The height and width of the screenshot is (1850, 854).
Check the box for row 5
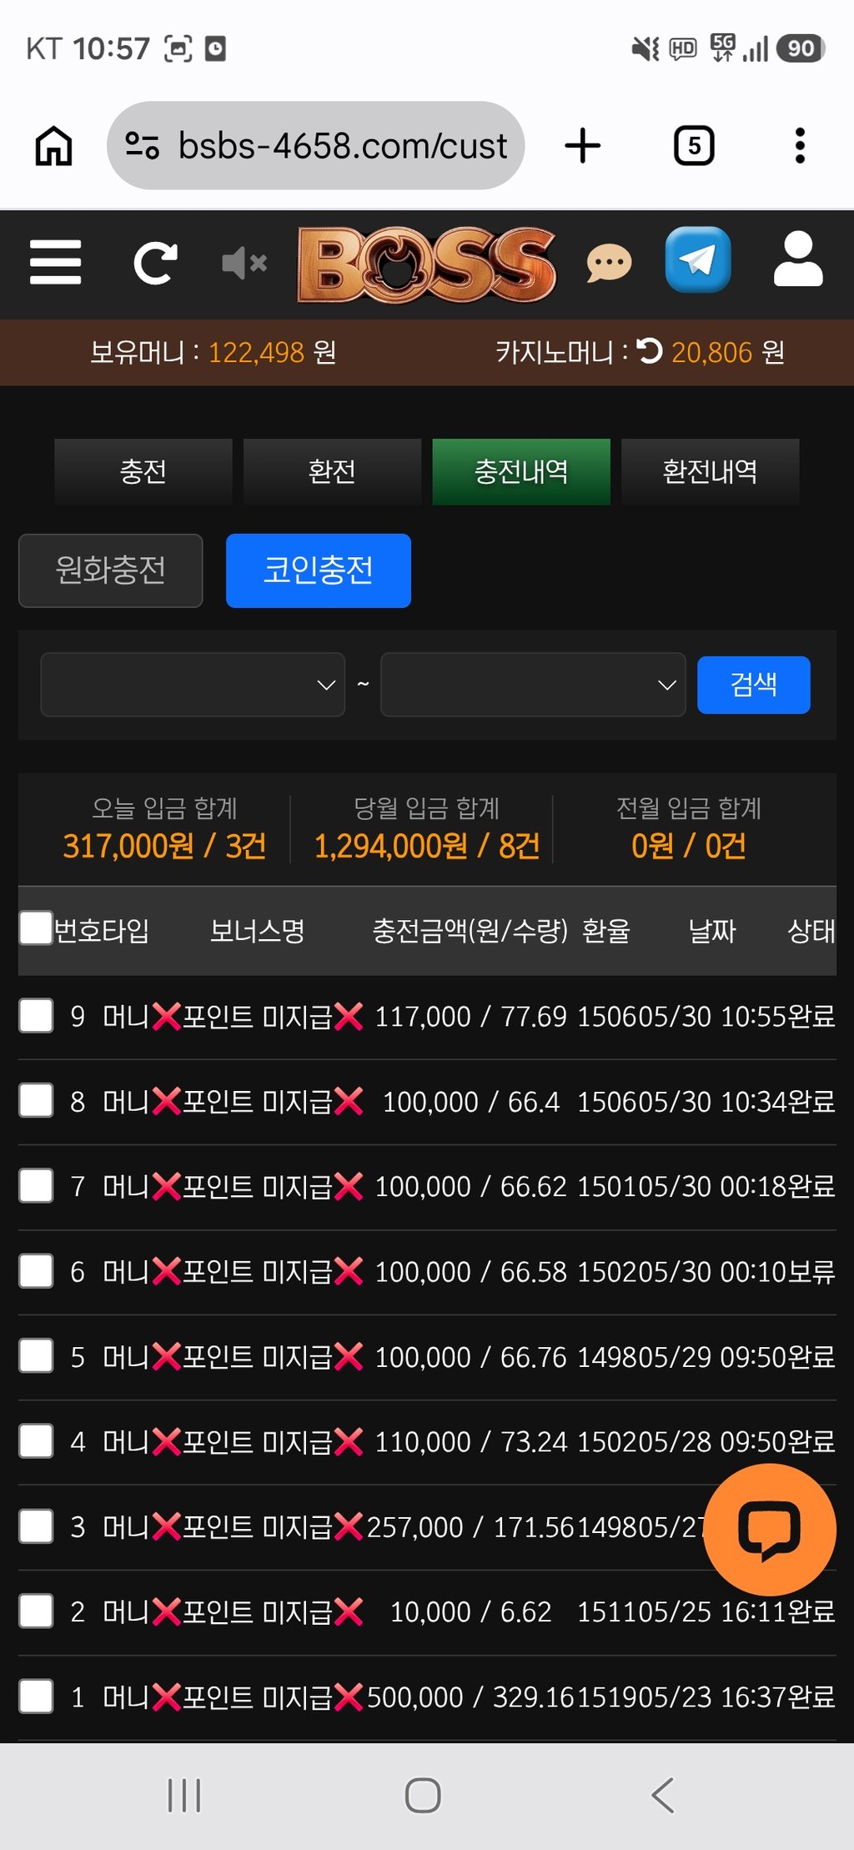click(x=36, y=1355)
